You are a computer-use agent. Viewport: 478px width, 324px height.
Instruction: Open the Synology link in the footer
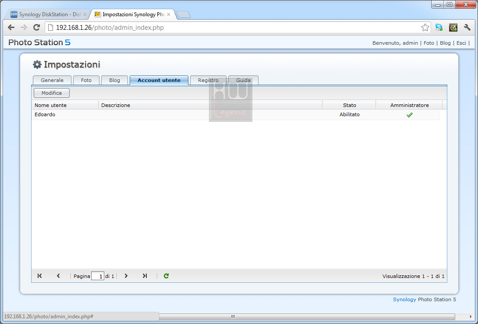click(404, 299)
